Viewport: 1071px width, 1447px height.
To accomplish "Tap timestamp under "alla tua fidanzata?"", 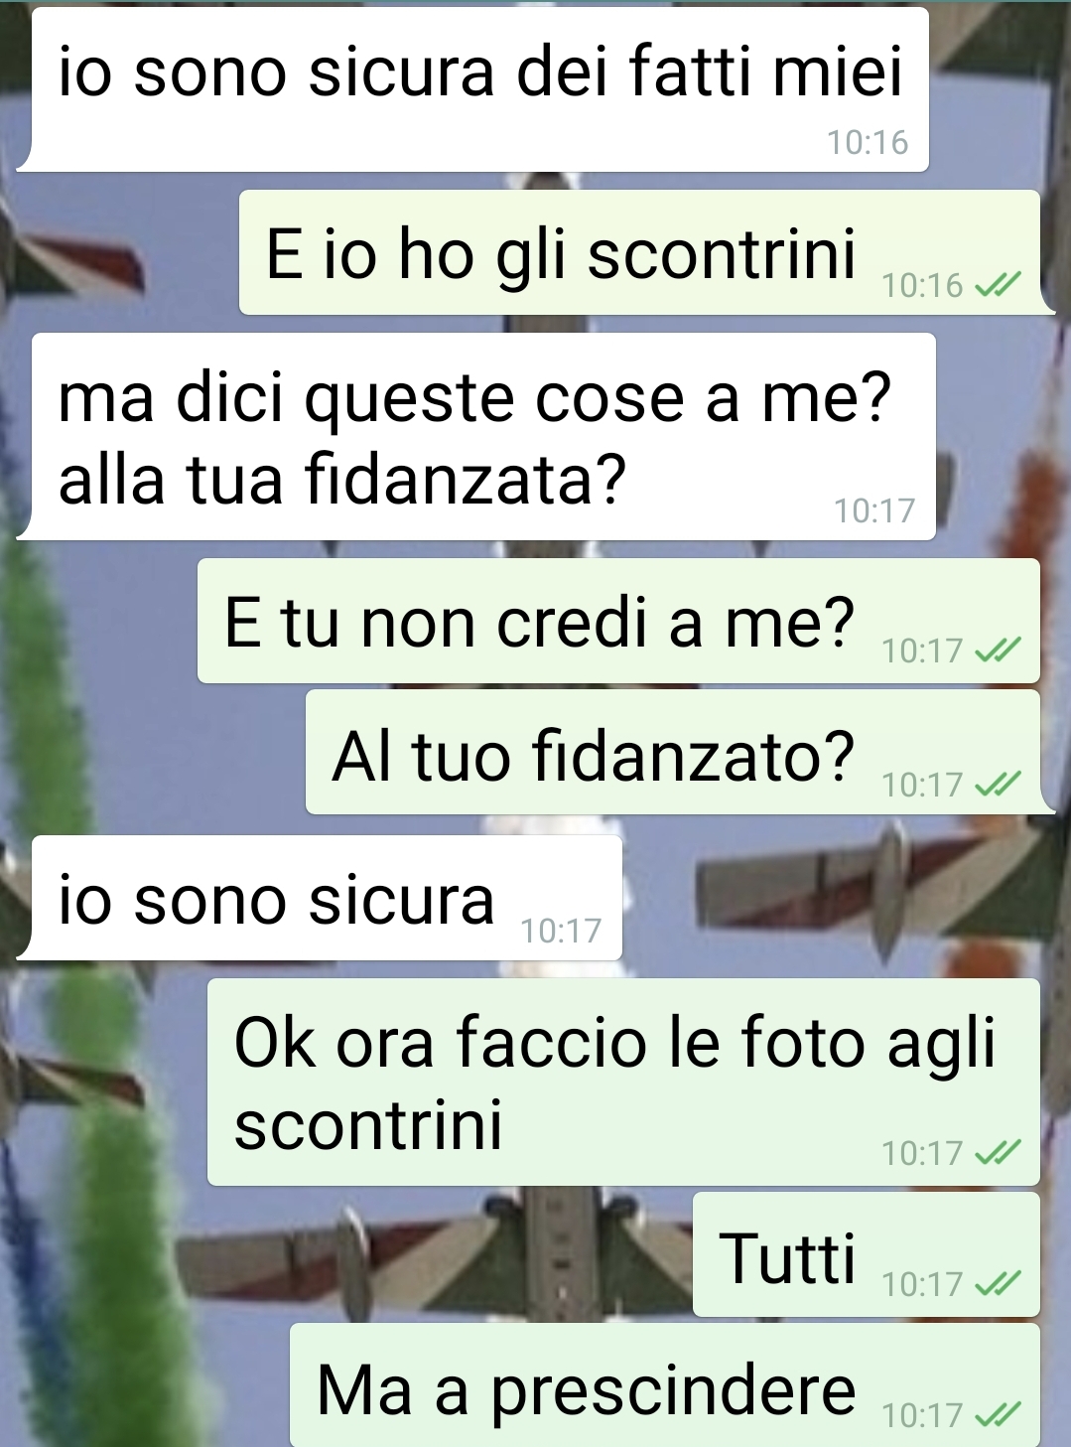I will click(873, 510).
